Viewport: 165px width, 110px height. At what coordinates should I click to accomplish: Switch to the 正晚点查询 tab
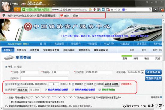click(69, 50)
